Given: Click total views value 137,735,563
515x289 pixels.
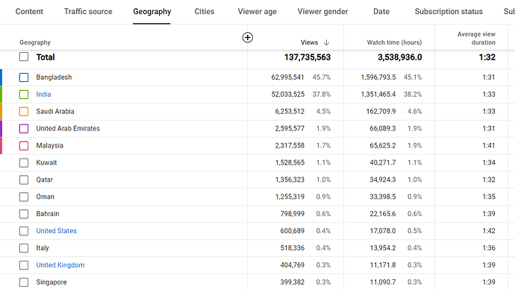Looking at the screenshot, I should point(308,57).
